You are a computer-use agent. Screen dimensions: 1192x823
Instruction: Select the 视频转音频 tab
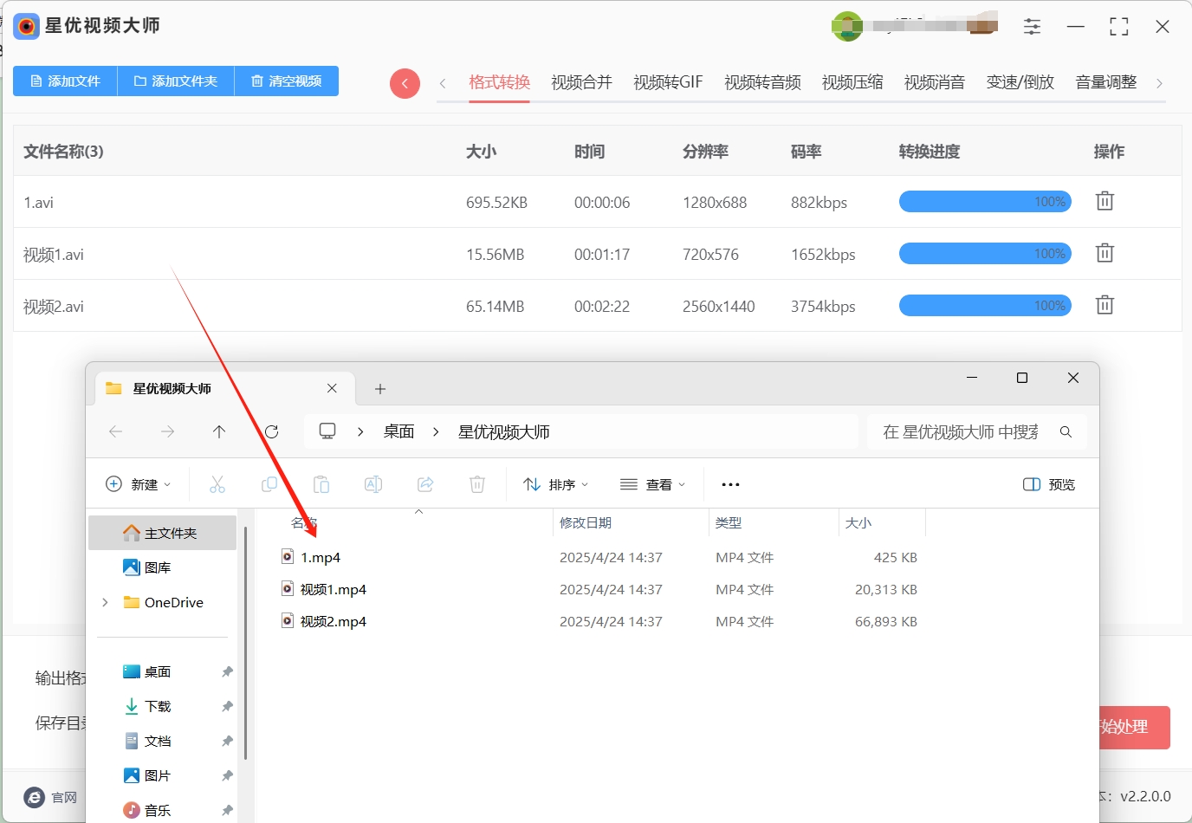tap(762, 82)
